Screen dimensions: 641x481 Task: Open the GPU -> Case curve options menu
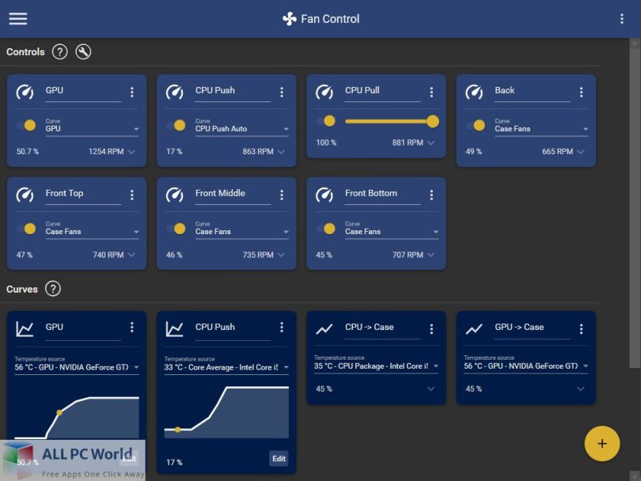tap(581, 328)
